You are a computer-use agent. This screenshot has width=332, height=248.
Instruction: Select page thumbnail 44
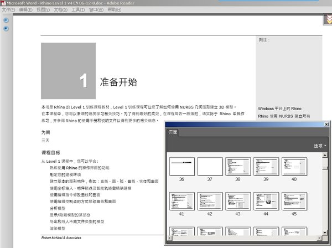coord(266,201)
